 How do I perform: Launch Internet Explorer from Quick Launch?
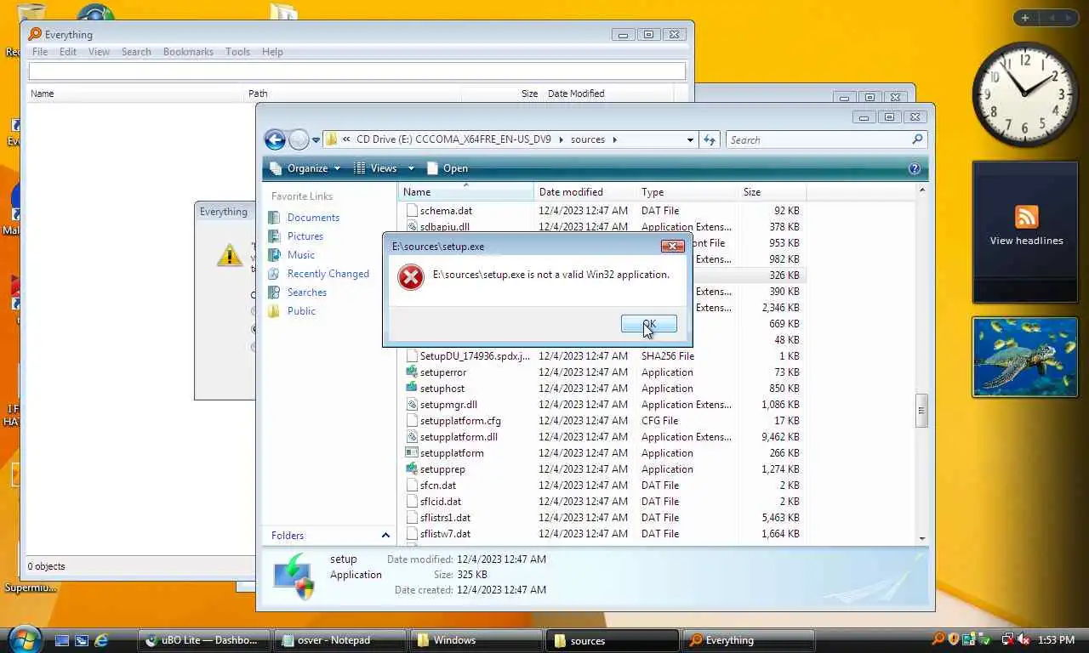102,640
